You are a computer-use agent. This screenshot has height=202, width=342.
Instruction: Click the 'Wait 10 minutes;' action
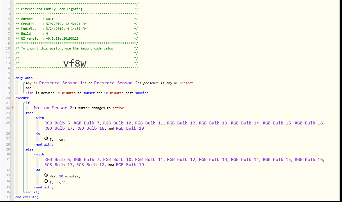click(65, 176)
